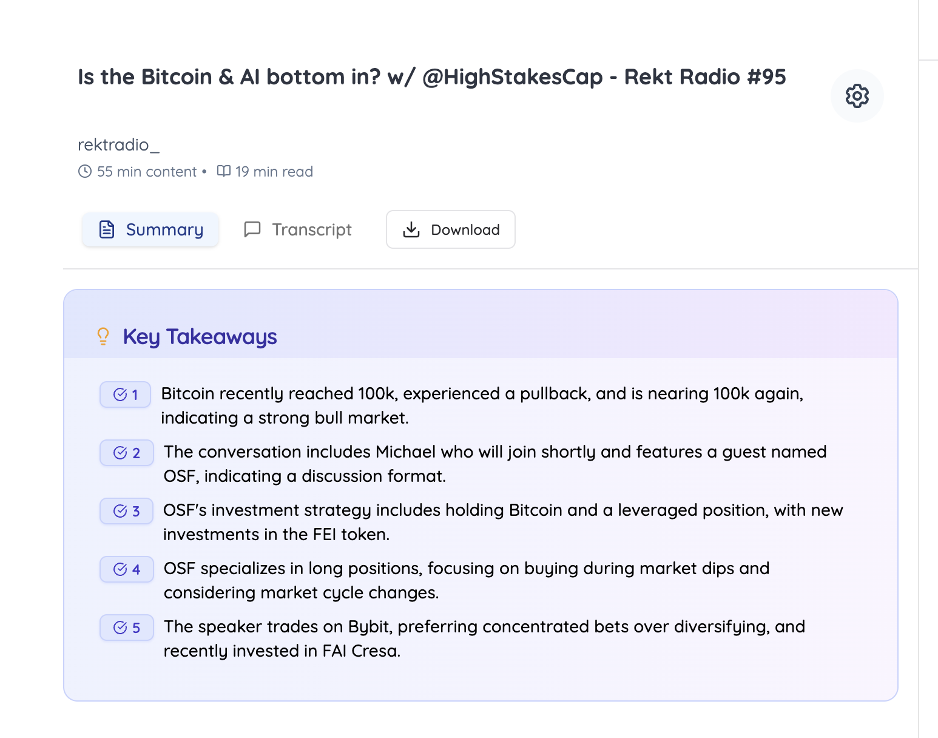
Task: Click the checkmark icon on takeaway 1
Action: coord(119,394)
